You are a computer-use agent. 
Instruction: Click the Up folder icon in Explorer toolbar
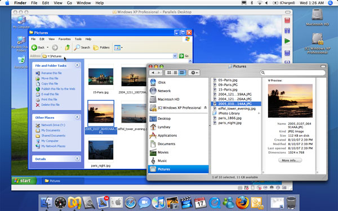coord(68,47)
